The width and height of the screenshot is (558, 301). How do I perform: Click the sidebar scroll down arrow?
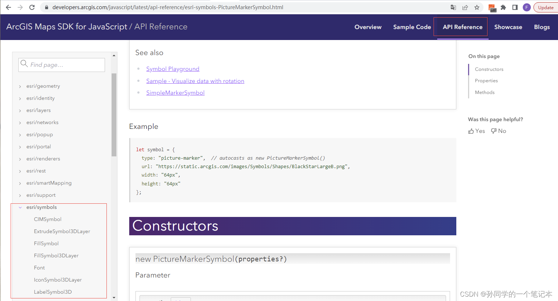click(x=114, y=298)
